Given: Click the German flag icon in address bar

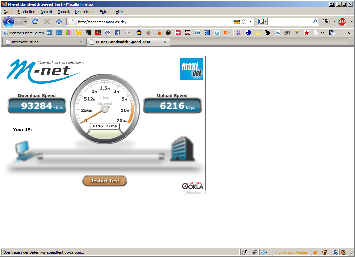Looking at the screenshot, I should (x=236, y=22).
